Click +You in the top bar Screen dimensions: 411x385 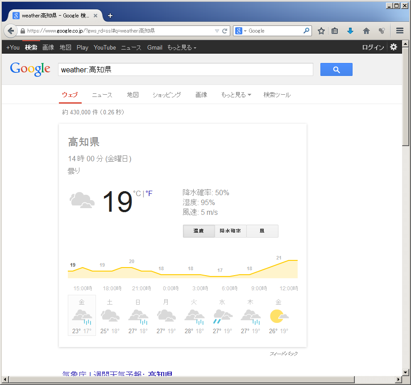[x=13, y=47]
